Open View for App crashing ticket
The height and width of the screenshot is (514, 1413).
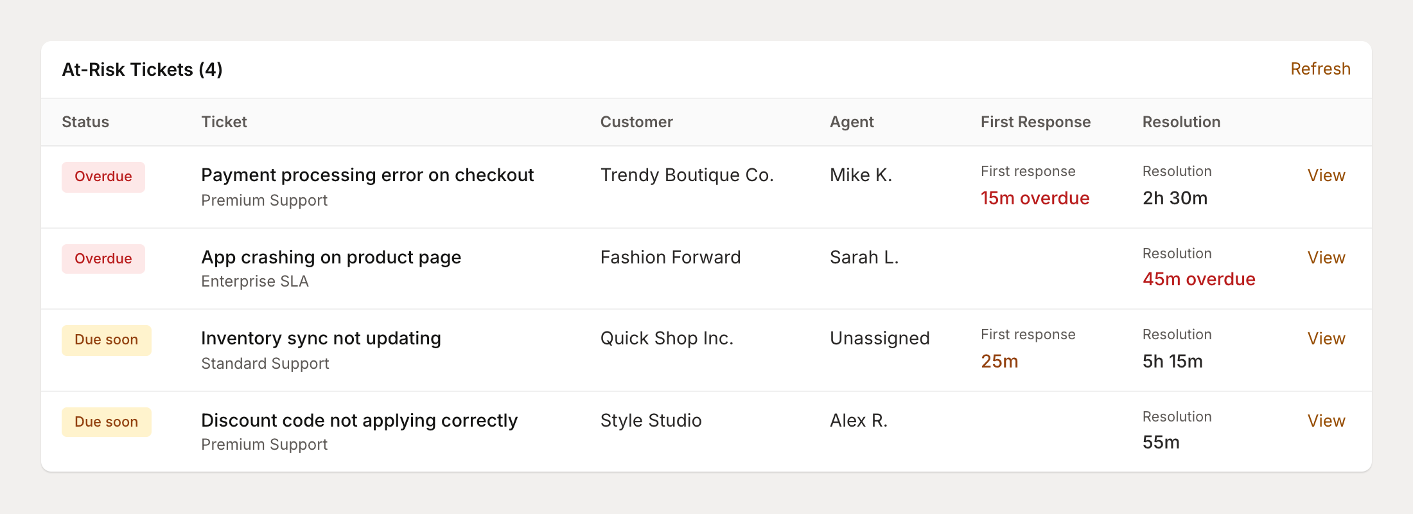pyautogui.click(x=1326, y=258)
